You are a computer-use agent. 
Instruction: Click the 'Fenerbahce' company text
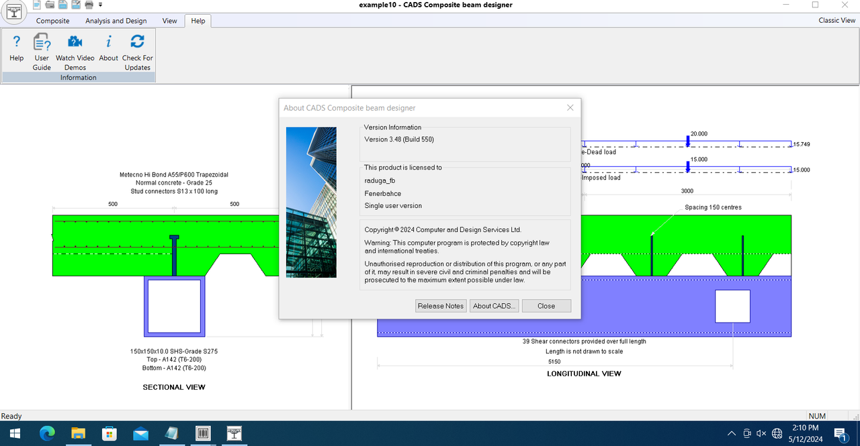click(383, 193)
